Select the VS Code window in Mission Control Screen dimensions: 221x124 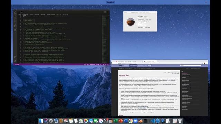coord(61,38)
